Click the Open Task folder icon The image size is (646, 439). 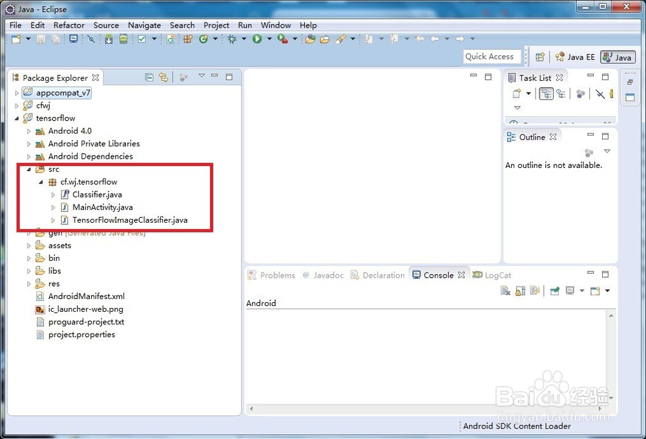click(325, 39)
